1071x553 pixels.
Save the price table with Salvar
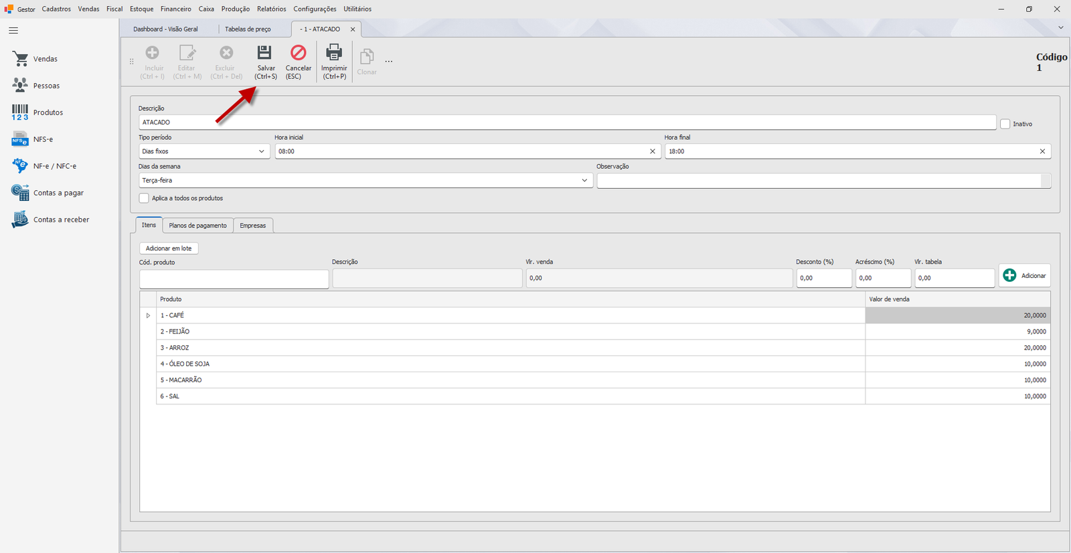(266, 62)
